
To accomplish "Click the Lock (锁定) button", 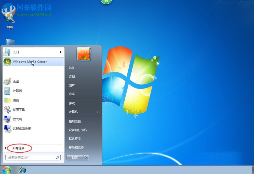I will pyautogui.click(x=74, y=157).
